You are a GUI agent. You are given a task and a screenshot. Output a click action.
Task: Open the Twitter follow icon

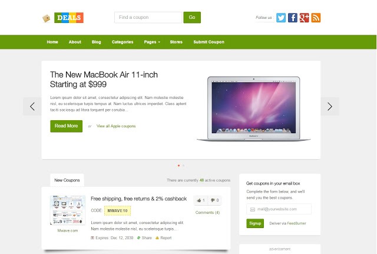point(281,18)
